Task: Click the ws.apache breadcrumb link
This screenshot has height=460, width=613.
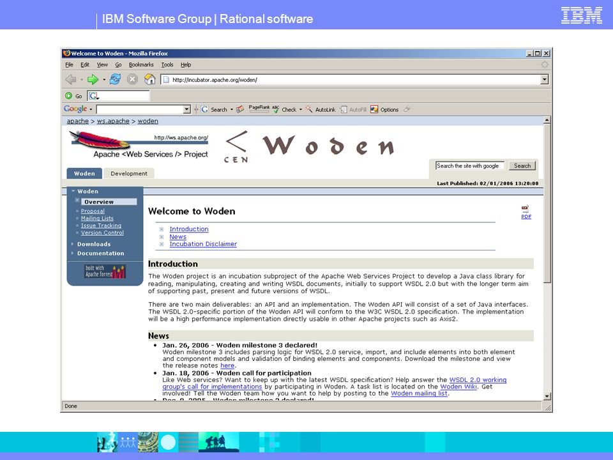Action: tap(113, 121)
